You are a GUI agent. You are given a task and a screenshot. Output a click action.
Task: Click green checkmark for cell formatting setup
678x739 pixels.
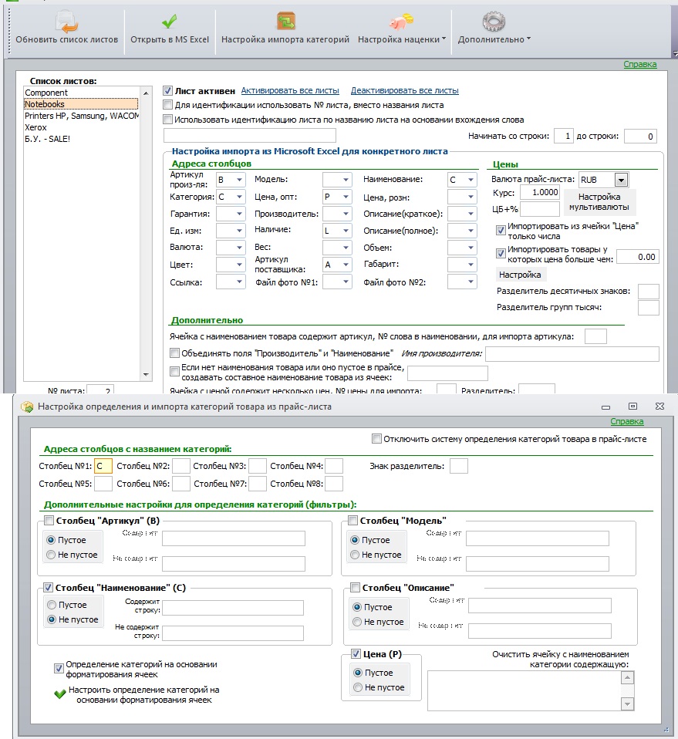[60, 694]
